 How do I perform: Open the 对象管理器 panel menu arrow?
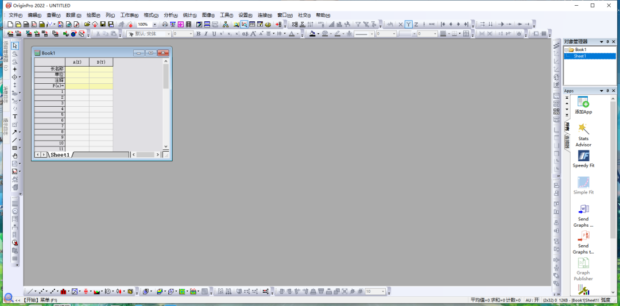point(602,41)
